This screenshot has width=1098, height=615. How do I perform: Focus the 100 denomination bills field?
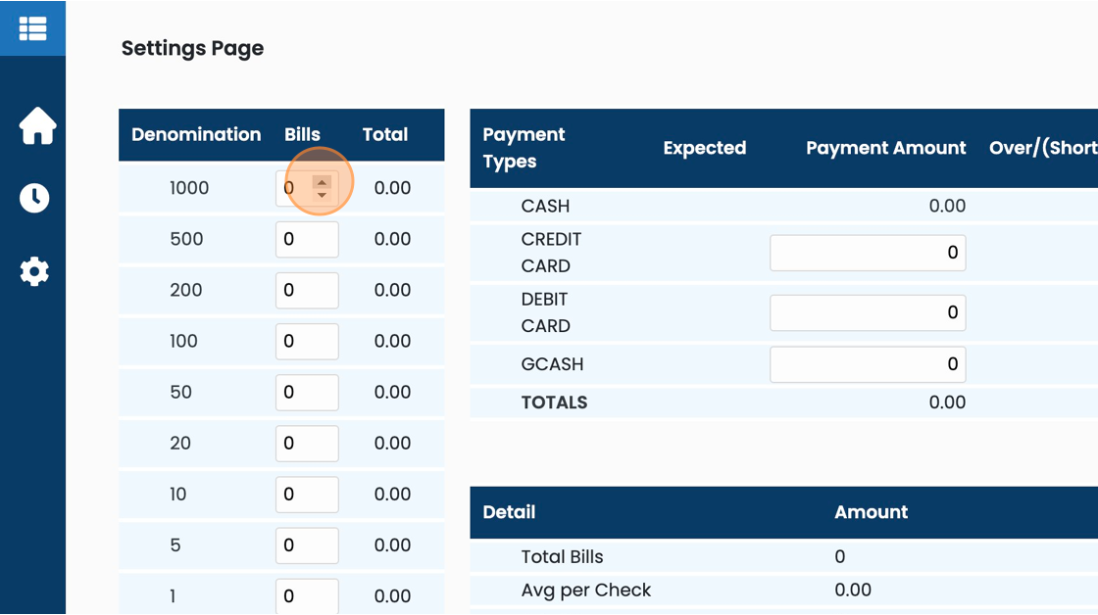307,342
